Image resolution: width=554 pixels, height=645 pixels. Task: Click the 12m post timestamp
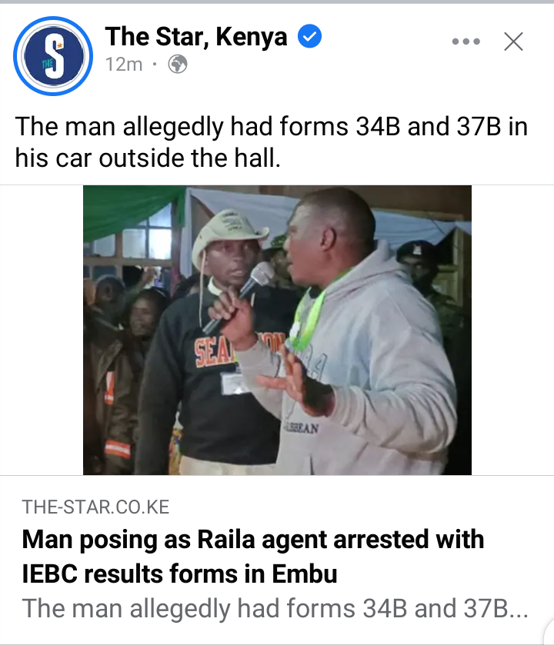point(124,65)
